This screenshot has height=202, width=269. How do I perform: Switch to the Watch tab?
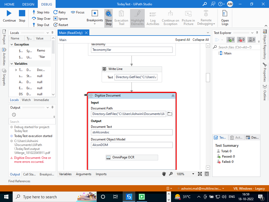tap(26, 100)
